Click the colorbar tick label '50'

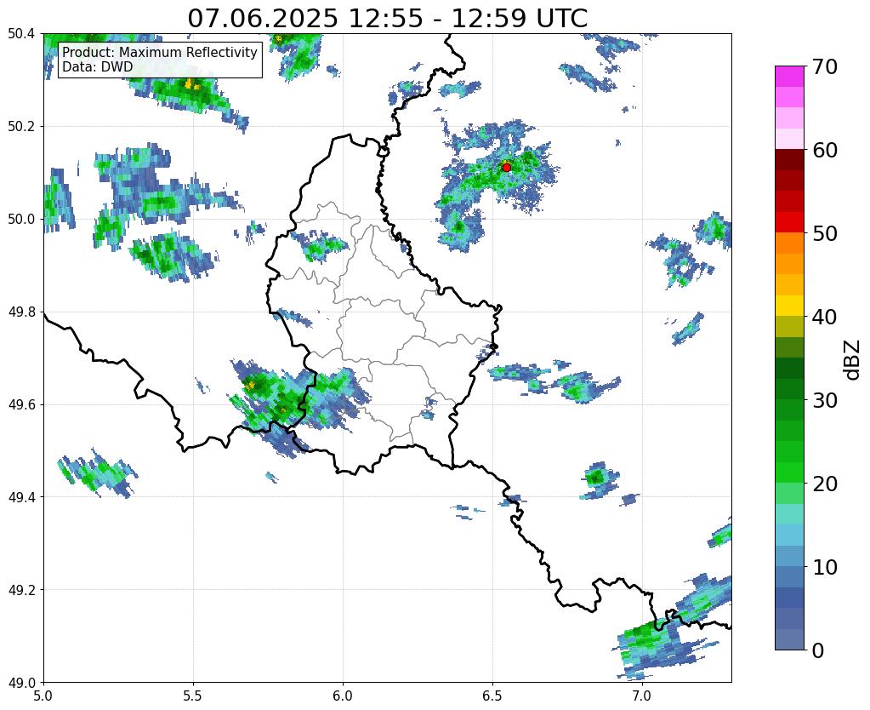click(824, 233)
